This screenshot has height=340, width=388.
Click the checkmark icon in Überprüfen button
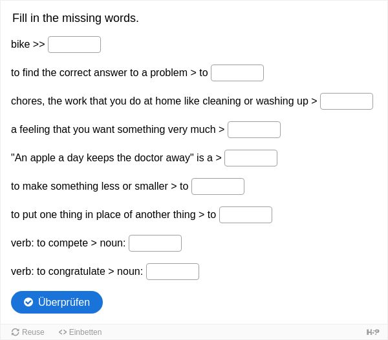(x=28, y=302)
